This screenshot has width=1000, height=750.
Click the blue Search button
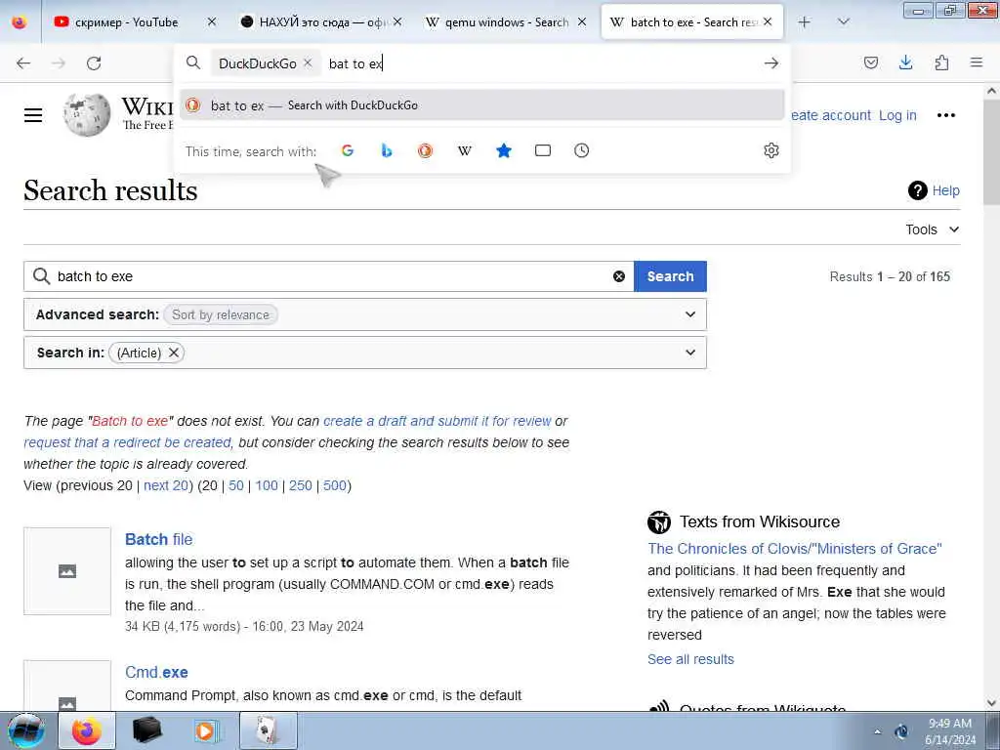coord(670,276)
